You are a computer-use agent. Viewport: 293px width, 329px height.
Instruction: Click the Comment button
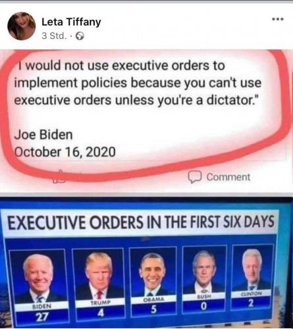(x=219, y=177)
